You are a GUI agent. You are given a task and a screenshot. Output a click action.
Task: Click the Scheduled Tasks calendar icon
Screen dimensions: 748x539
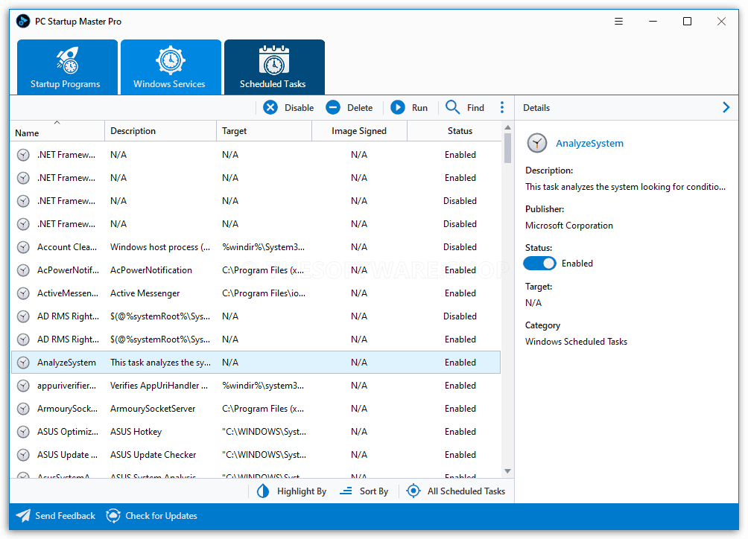tap(274, 60)
